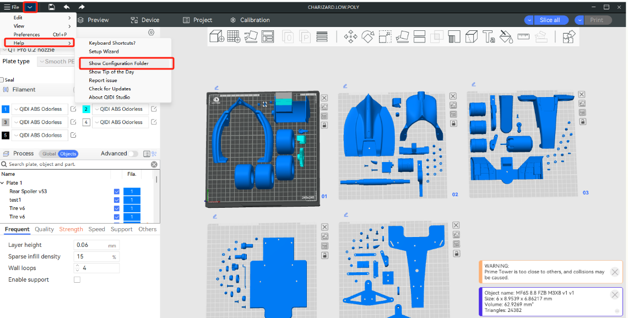Open the Assembly view puzzle icon
The image size is (628, 318).
click(x=569, y=37)
